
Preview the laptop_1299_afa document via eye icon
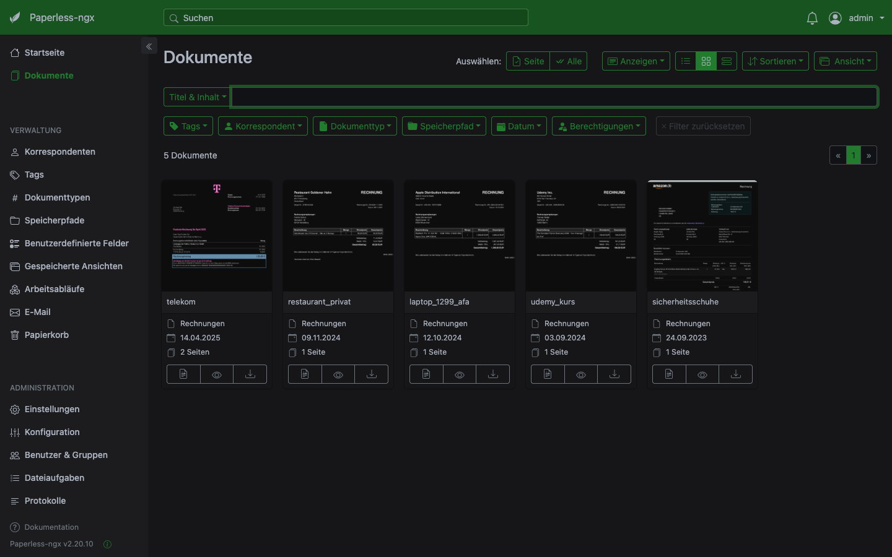tap(460, 374)
